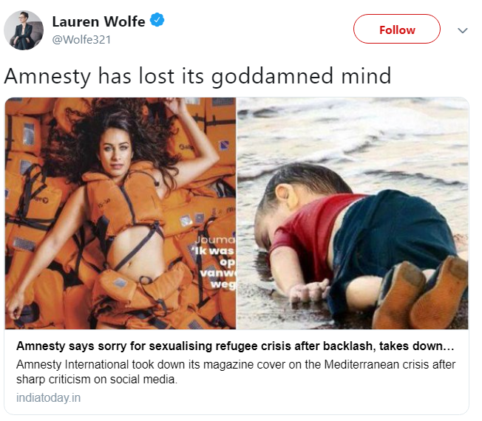
Task: Click the blue verified checkmark badge
Action: click(x=157, y=20)
